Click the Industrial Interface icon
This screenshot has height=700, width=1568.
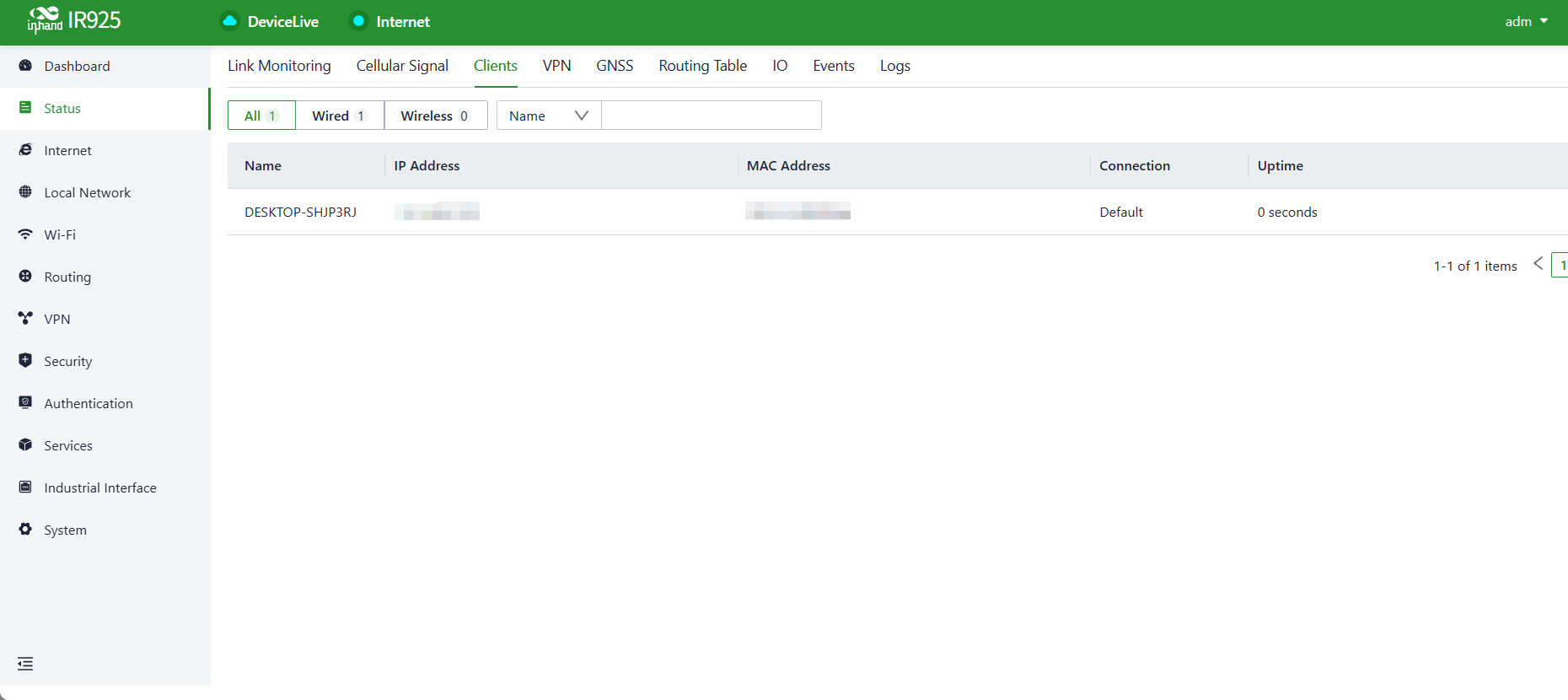pos(25,487)
